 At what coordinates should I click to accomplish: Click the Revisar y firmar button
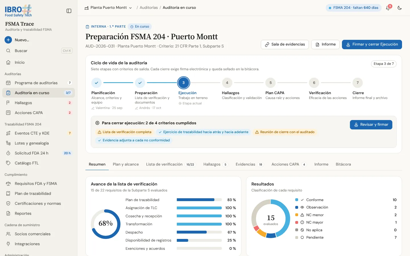point(371,125)
